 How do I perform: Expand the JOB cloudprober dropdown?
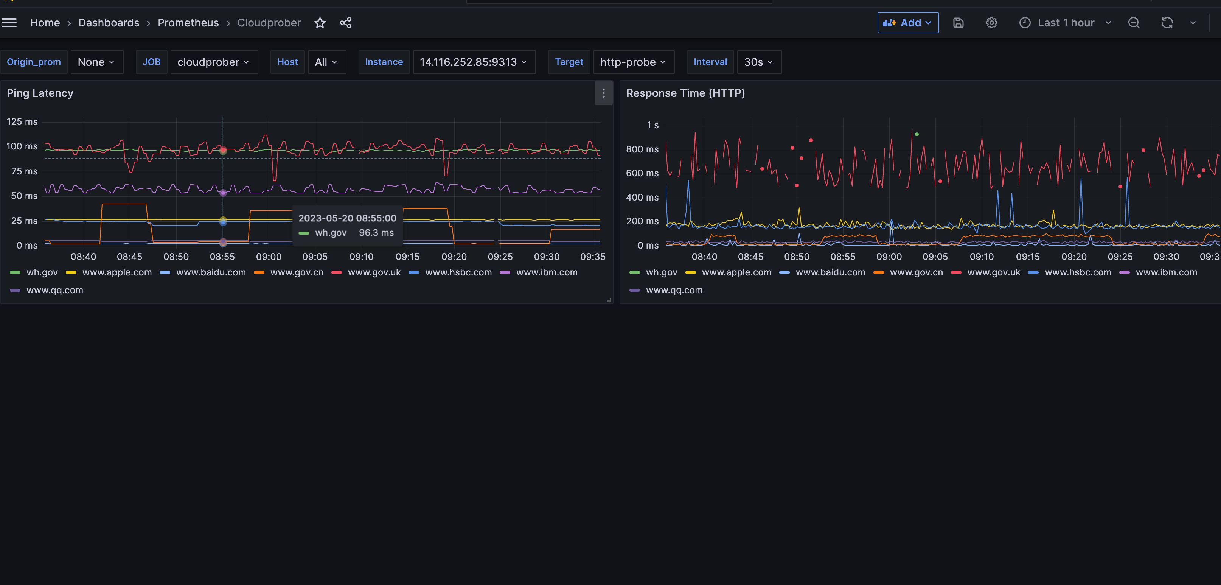pos(214,62)
